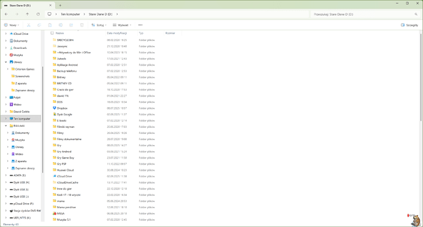
Task: Expand Ten komputer in the sidebar
Action: point(6,119)
